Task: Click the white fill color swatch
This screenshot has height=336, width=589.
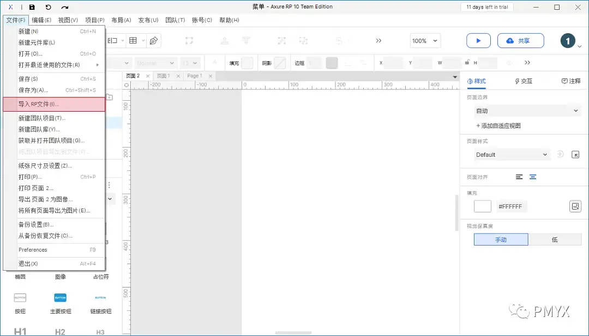Action: point(482,206)
